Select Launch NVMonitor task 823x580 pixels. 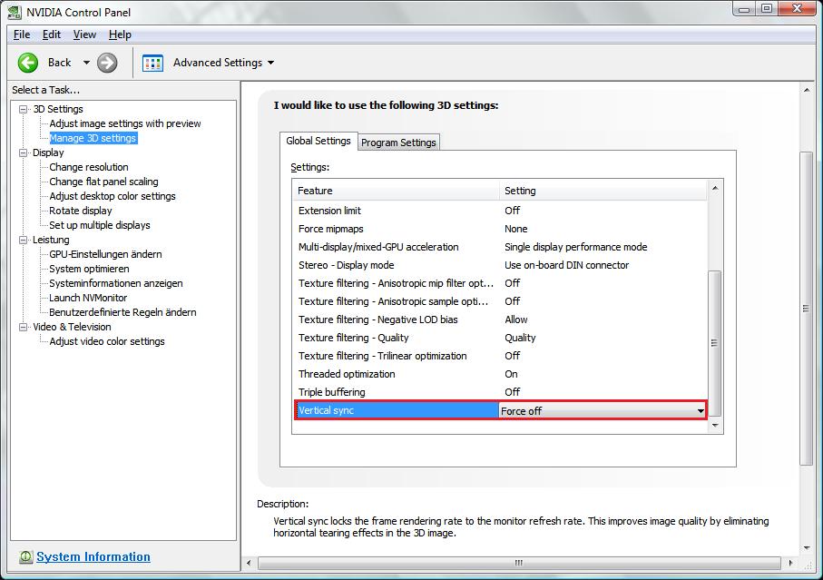88,298
